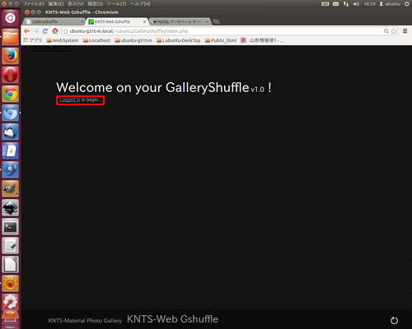
Task: Switch to the MySQL データベース tab
Action: tap(180, 21)
